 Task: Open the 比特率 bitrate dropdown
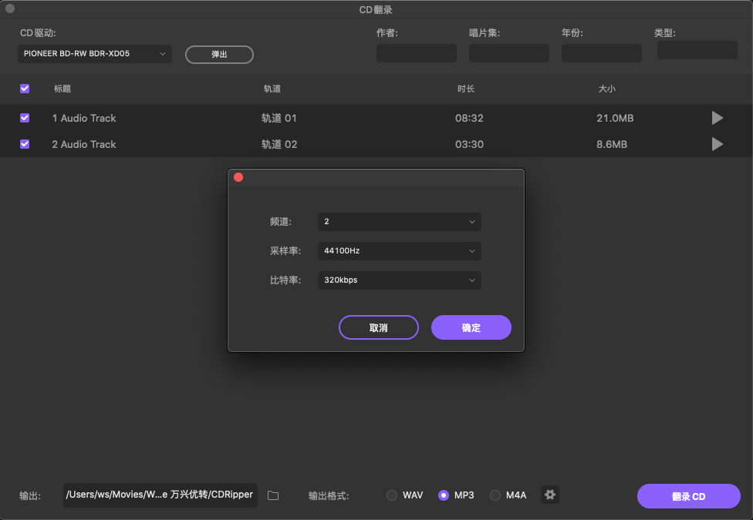pos(400,280)
